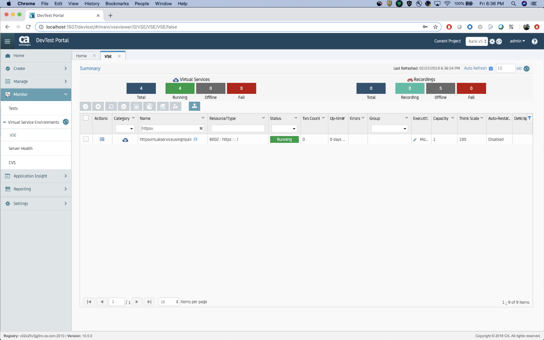Click the list/archive toolbar icon
544x340 pixels.
[137, 107]
